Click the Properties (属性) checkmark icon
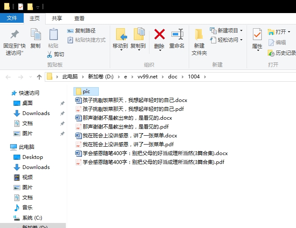The height and width of the screenshot is (228, 296). click(x=257, y=34)
